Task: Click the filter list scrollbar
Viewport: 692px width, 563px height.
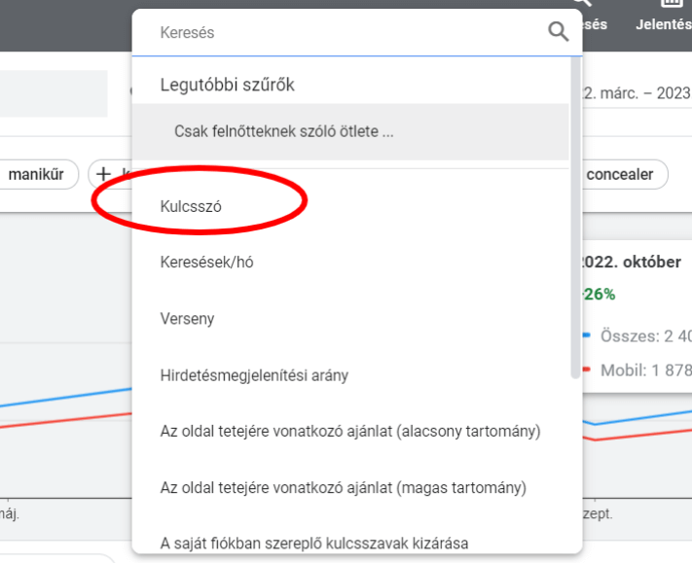Action: [575, 218]
